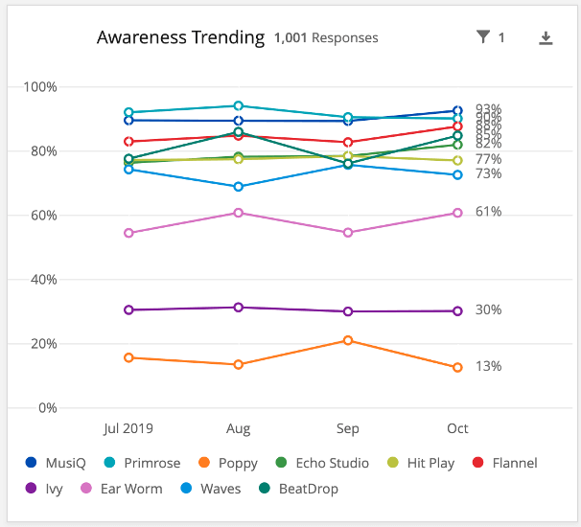The height and width of the screenshot is (527, 581).
Task: Click the Poppy 13% end label
Action: 488,366
